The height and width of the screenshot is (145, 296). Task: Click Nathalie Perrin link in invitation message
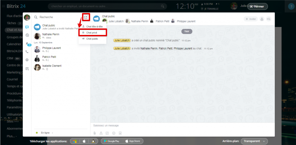point(149,49)
